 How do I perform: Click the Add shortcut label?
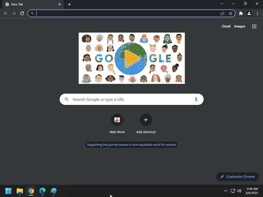click(146, 132)
